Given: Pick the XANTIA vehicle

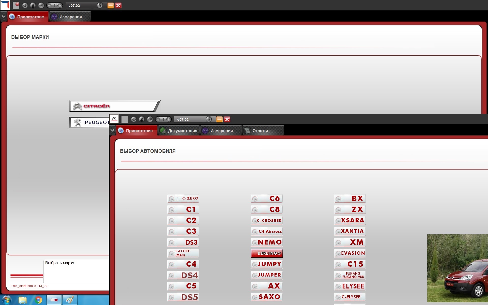Looking at the screenshot, I should (x=350, y=231).
